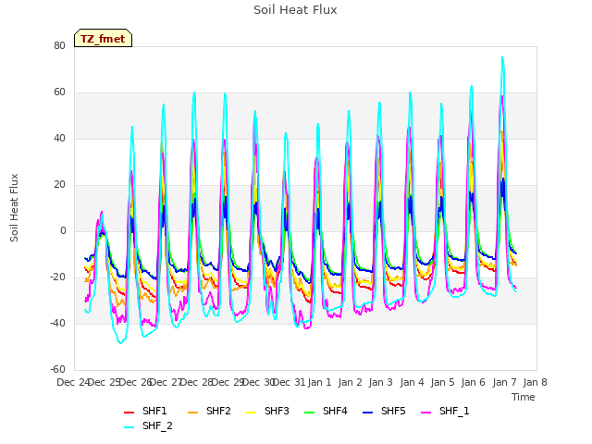Click the SHF1 red legend swatch

pyautogui.click(x=129, y=413)
